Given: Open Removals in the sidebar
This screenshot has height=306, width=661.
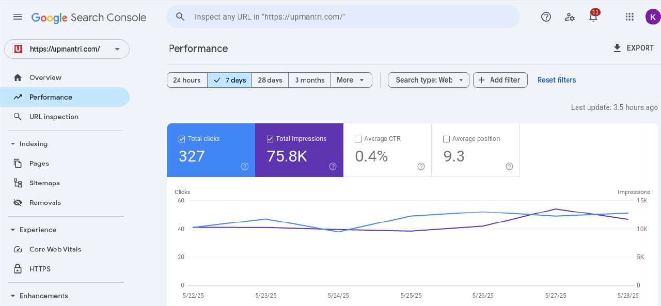Looking at the screenshot, I should [x=65, y=203].
